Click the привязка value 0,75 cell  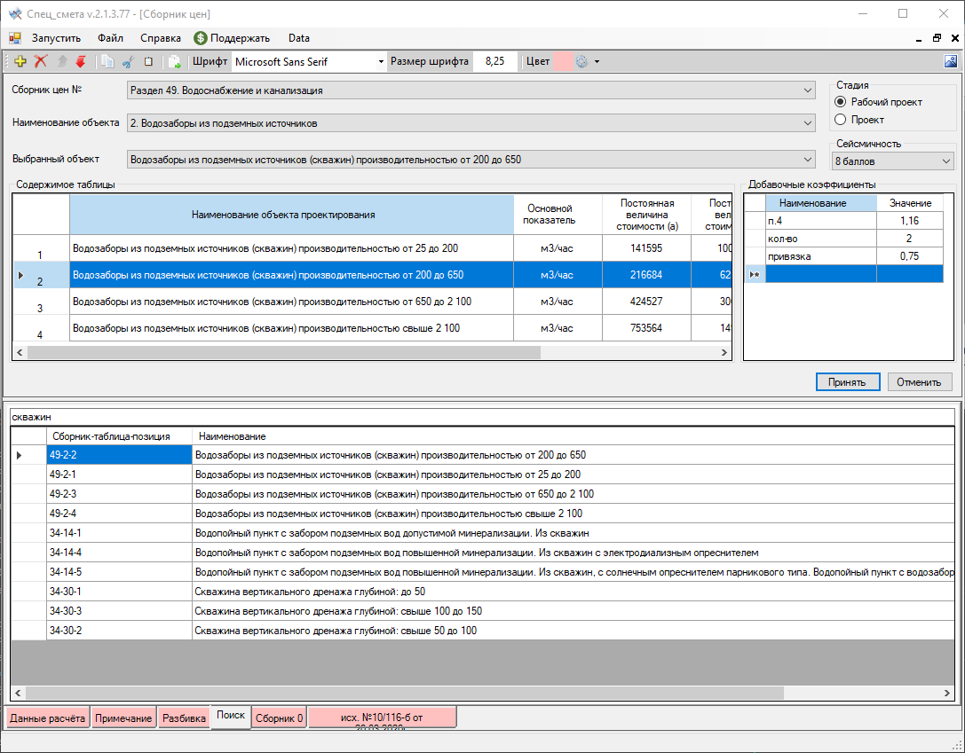(x=910, y=256)
